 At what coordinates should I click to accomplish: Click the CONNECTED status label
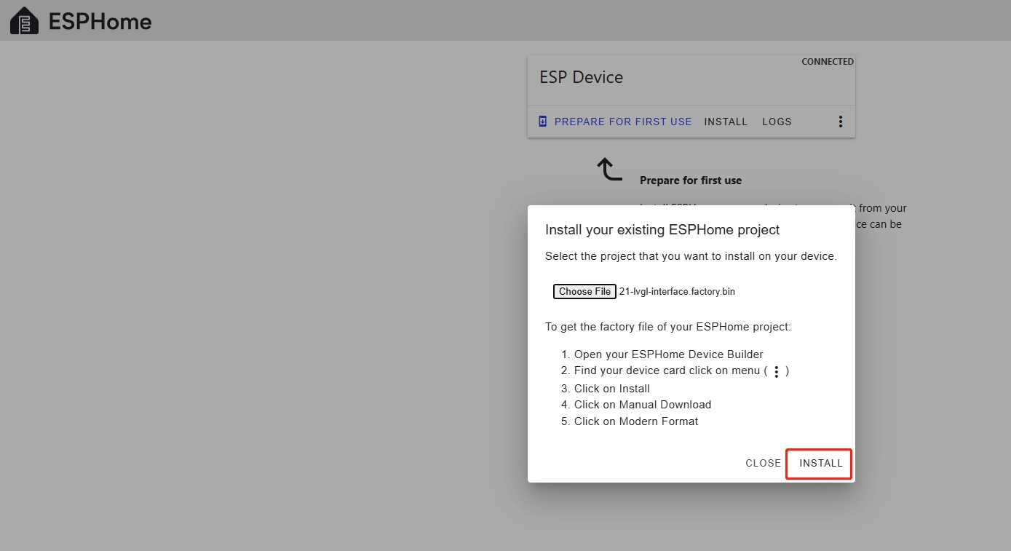coord(827,62)
